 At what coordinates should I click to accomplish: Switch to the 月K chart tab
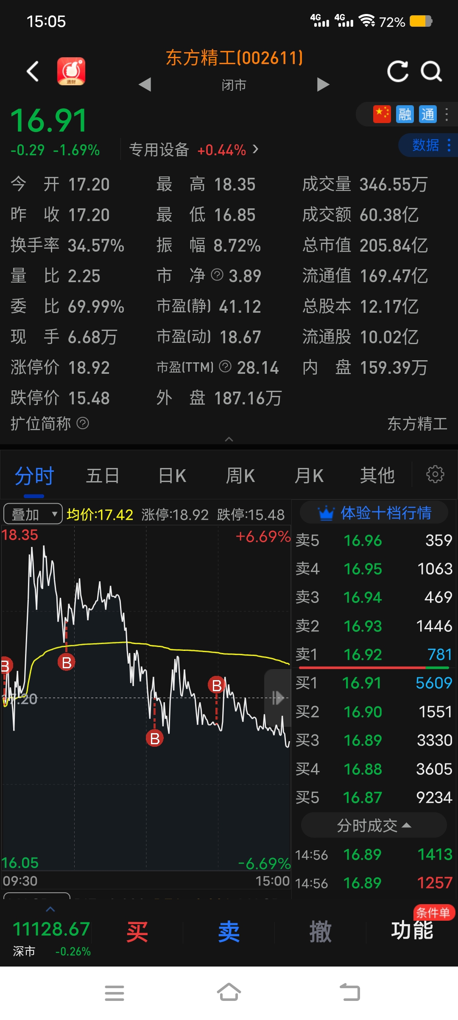click(309, 476)
